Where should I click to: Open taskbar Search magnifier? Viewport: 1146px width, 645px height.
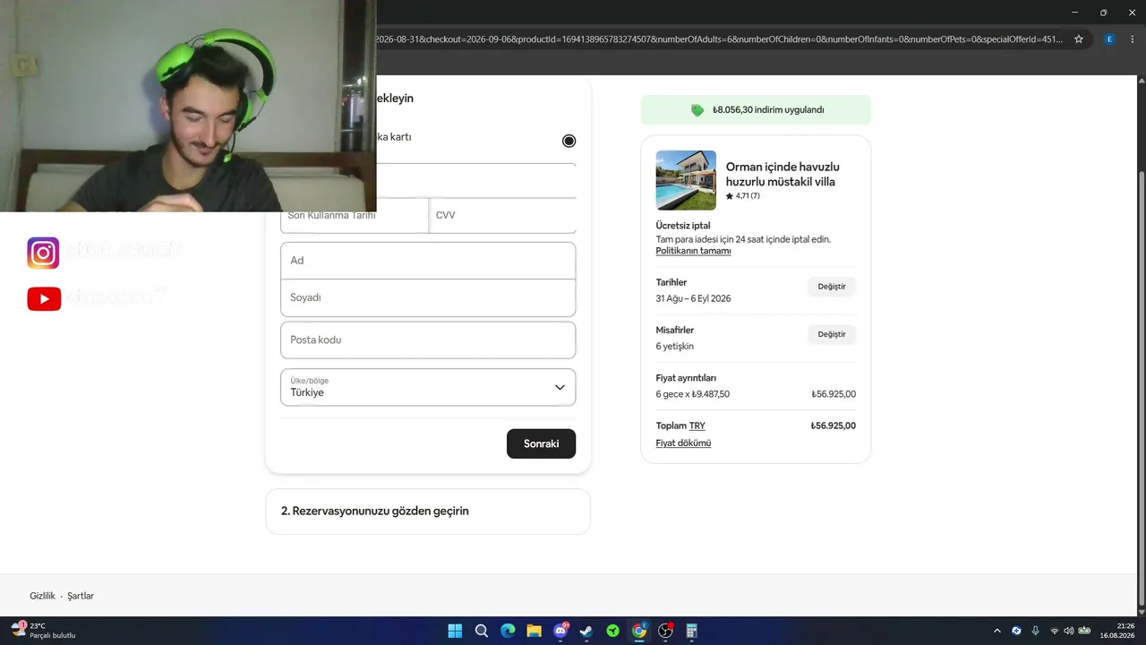[482, 631]
